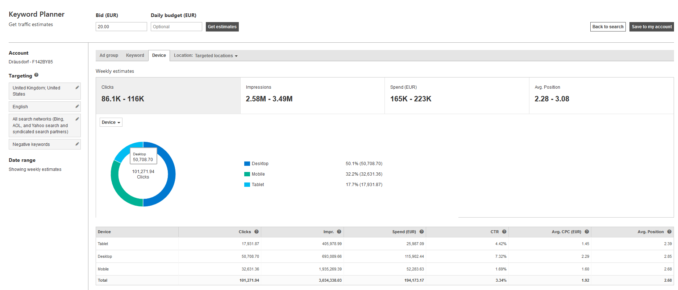Click the Mobile green legend swatch
This screenshot has height=290, width=678.
247,174
